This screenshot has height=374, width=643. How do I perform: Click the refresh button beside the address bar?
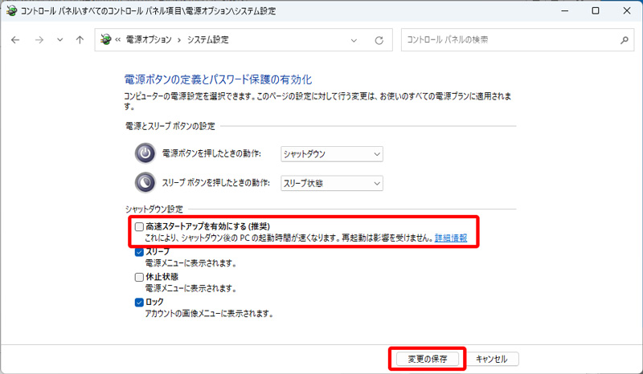pos(379,40)
